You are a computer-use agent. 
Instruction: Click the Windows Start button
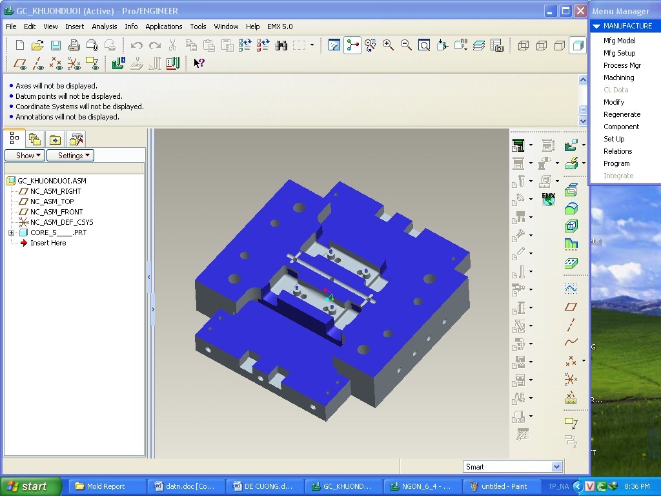30,486
